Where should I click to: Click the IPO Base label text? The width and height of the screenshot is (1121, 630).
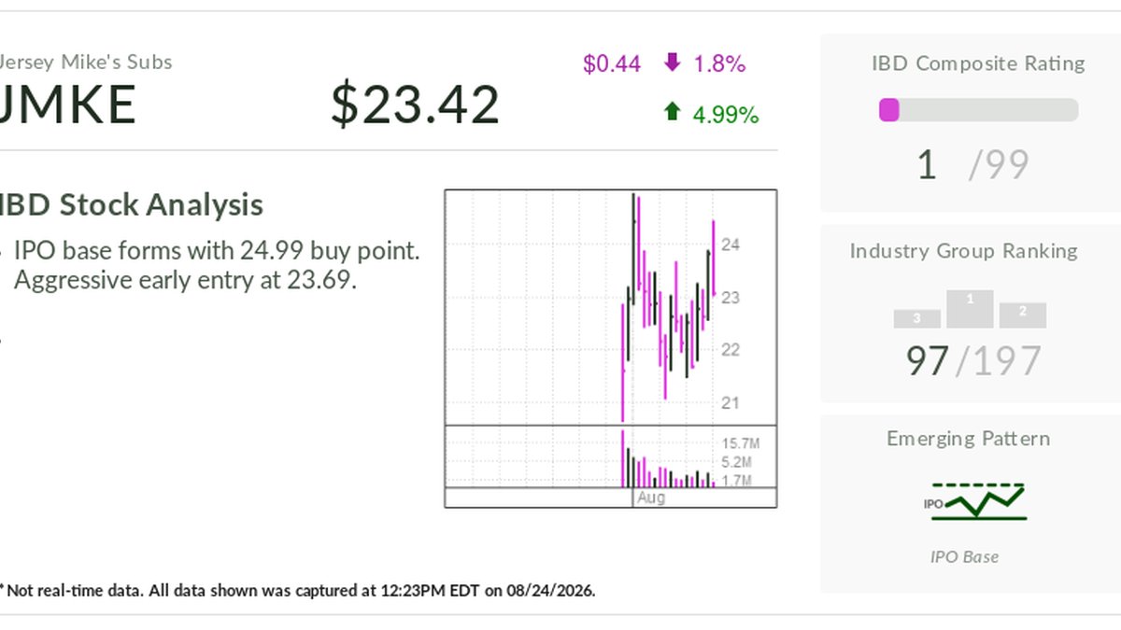click(x=965, y=557)
